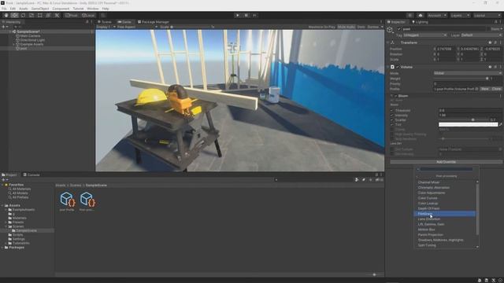The width and height of the screenshot is (504, 283).
Task: Choose Motion Blur from the override list
Action: (444, 230)
